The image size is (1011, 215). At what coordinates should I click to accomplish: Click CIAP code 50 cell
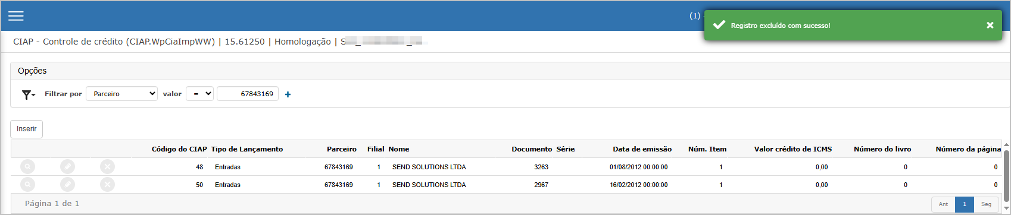199,185
